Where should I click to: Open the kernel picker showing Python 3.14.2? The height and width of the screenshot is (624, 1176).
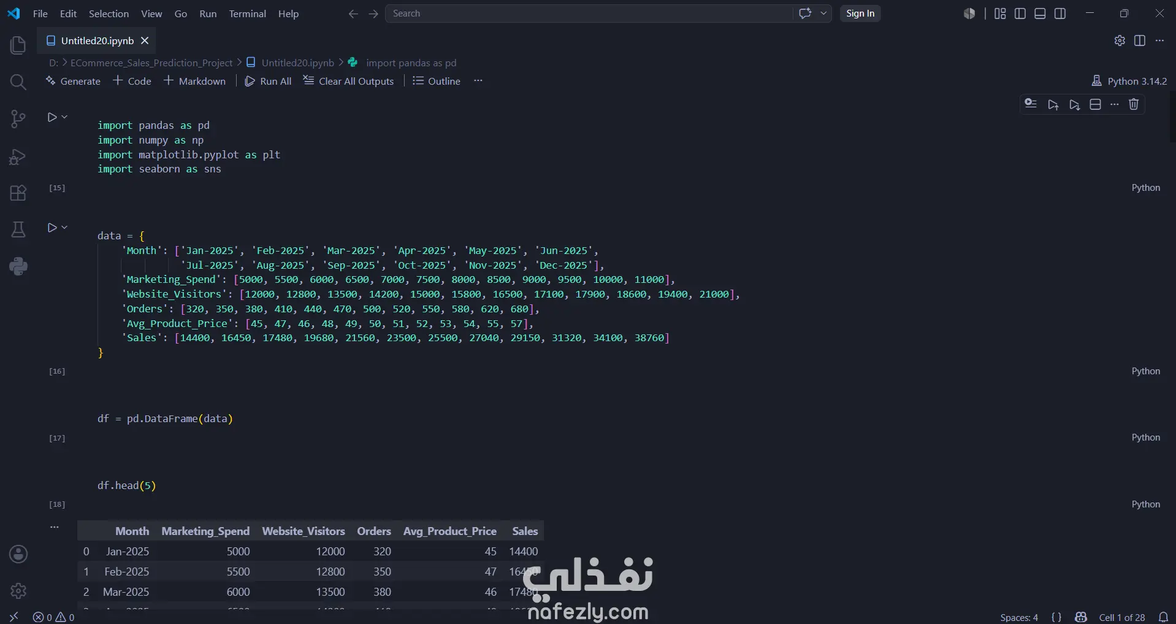click(x=1129, y=81)
